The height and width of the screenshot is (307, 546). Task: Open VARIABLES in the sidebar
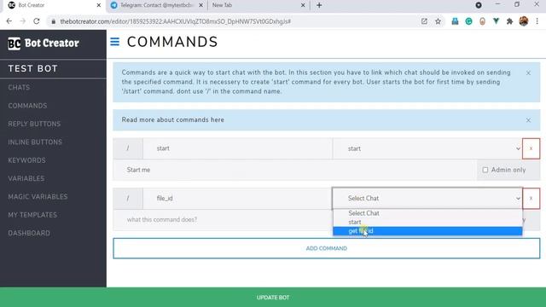(x=26, y=178)
